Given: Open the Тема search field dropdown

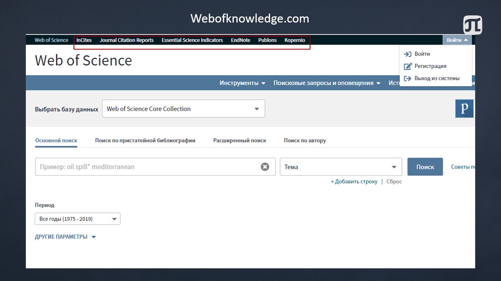Looking at the screenshot, I should click(341, 167).
